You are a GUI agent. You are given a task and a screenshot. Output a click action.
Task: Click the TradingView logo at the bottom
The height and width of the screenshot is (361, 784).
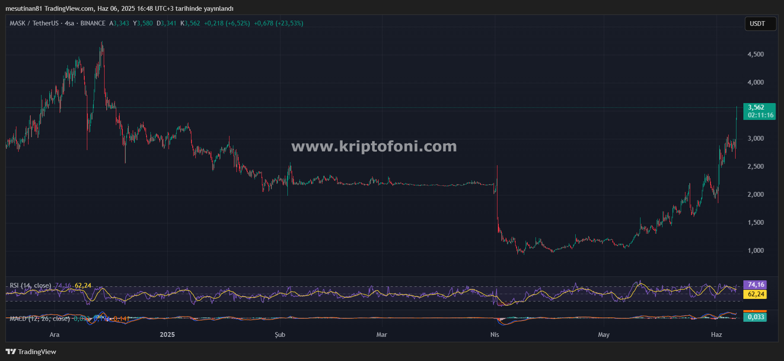31,352
